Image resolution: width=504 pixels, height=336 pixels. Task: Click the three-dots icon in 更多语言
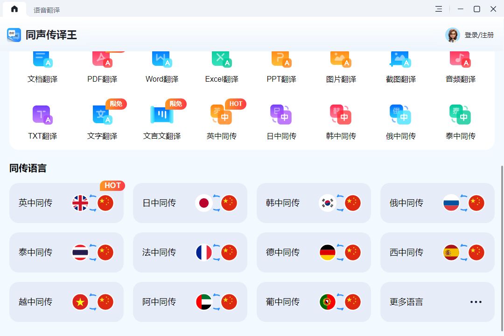click(476, 302)
